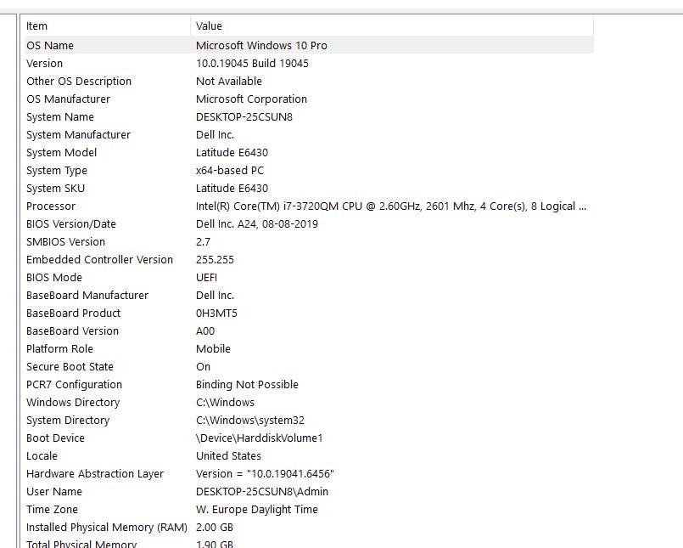This screenshot has width=683, height=548.
Task: Click the Boot Device row
Action: point(309,438)
